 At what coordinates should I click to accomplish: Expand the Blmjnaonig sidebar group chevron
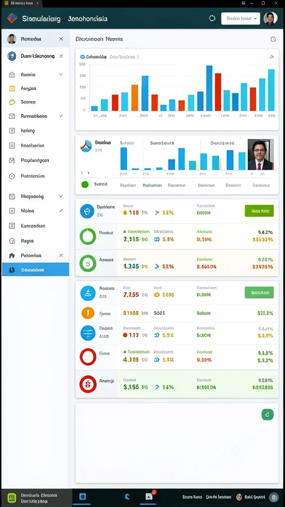click(x=61, y=196)
